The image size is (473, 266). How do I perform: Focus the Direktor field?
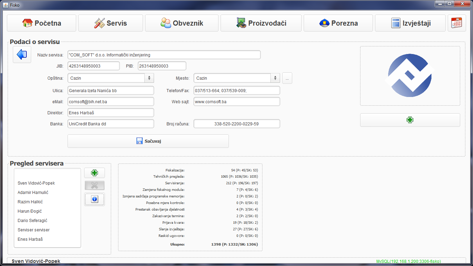pos(110,113)
